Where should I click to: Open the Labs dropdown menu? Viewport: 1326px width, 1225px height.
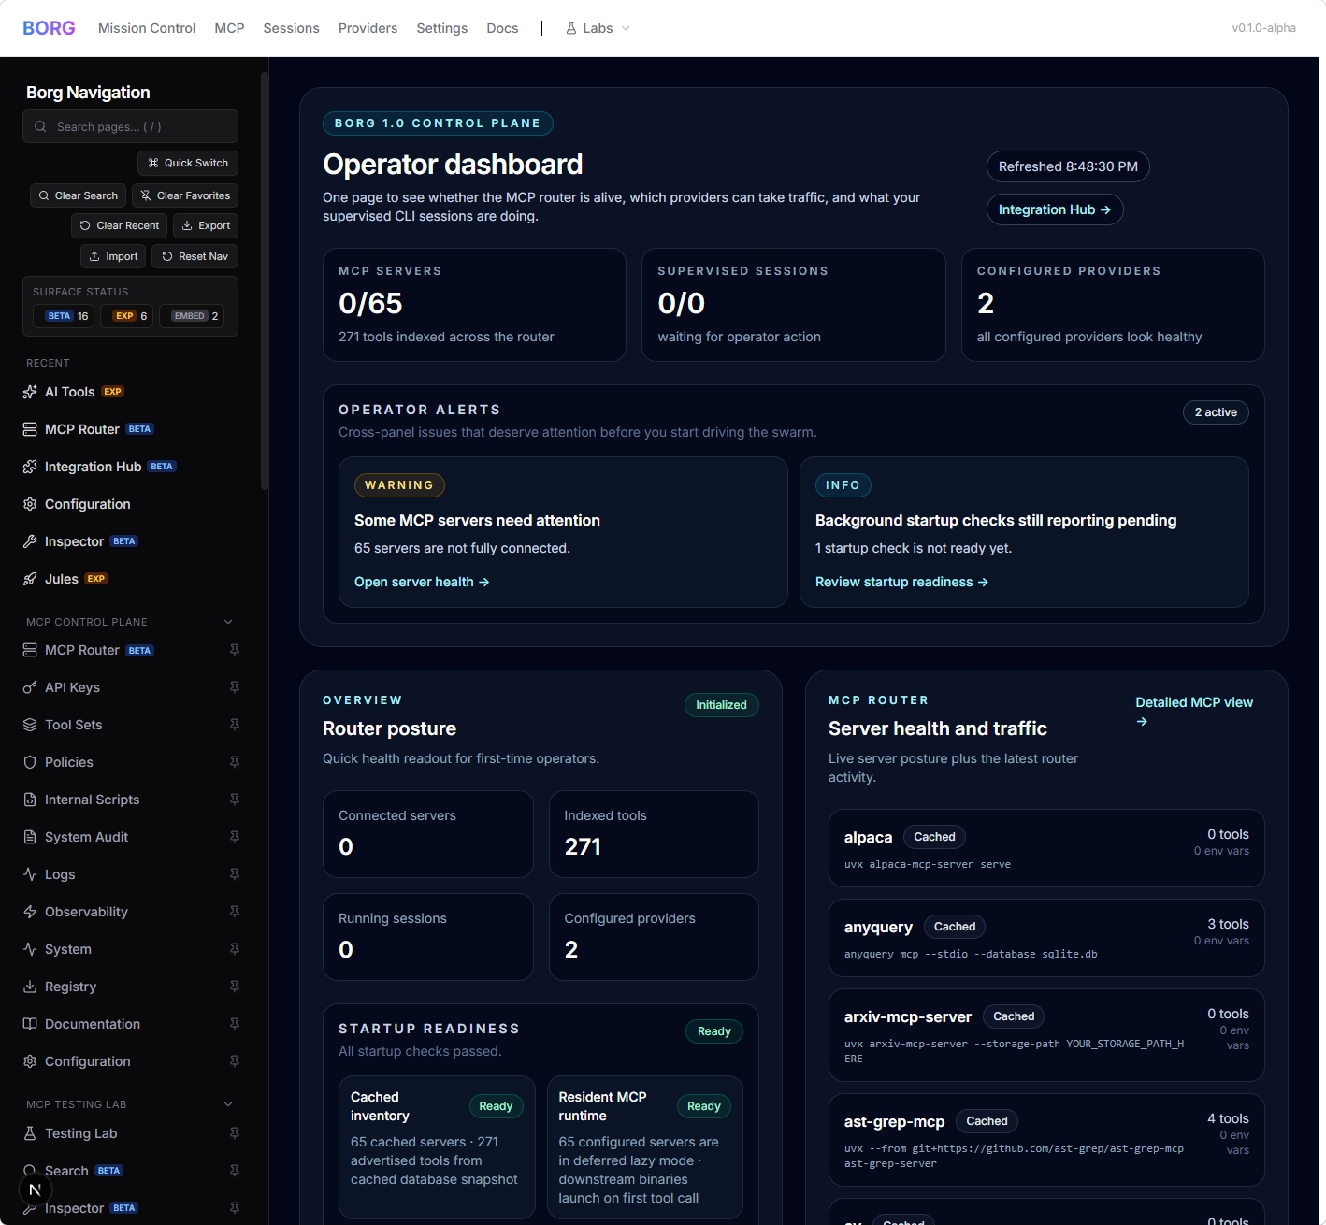tap(598, 28)
